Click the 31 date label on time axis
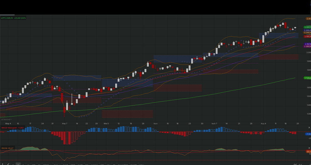311x165 pixels. pyautogui.click(x=52, y=123)
